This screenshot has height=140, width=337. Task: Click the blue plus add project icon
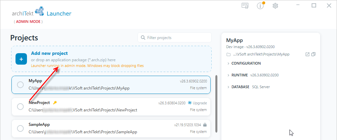tap(21, 59)
